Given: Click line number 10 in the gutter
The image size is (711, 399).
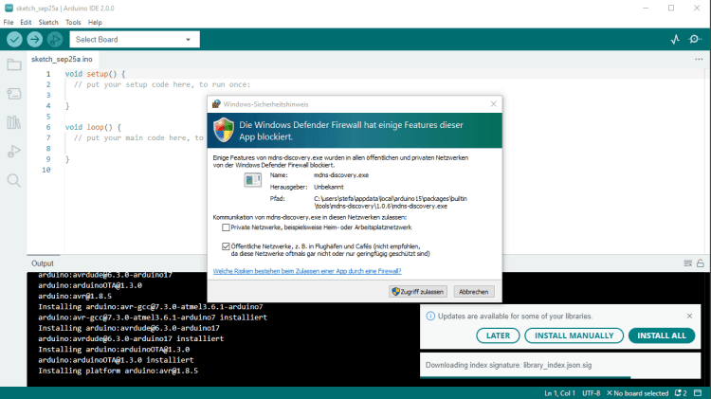Looking at the screenshot, I should pyautogui.click(x=46, y=170).
